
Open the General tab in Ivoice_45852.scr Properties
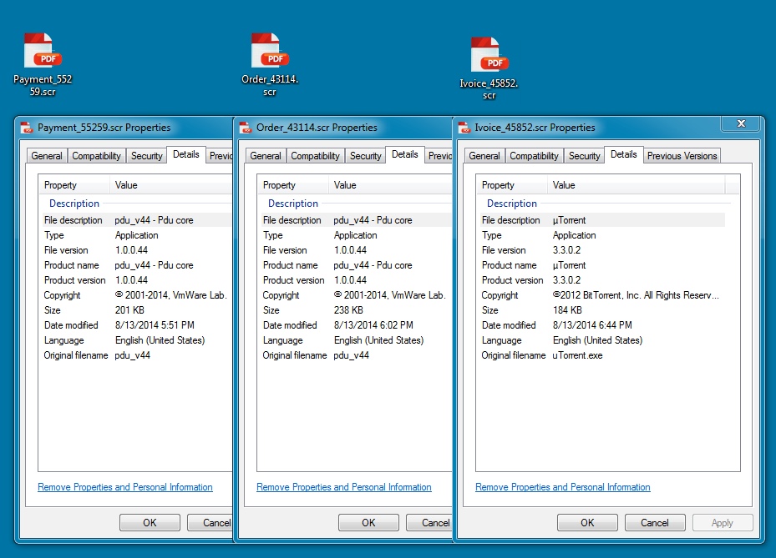(484, 156)
